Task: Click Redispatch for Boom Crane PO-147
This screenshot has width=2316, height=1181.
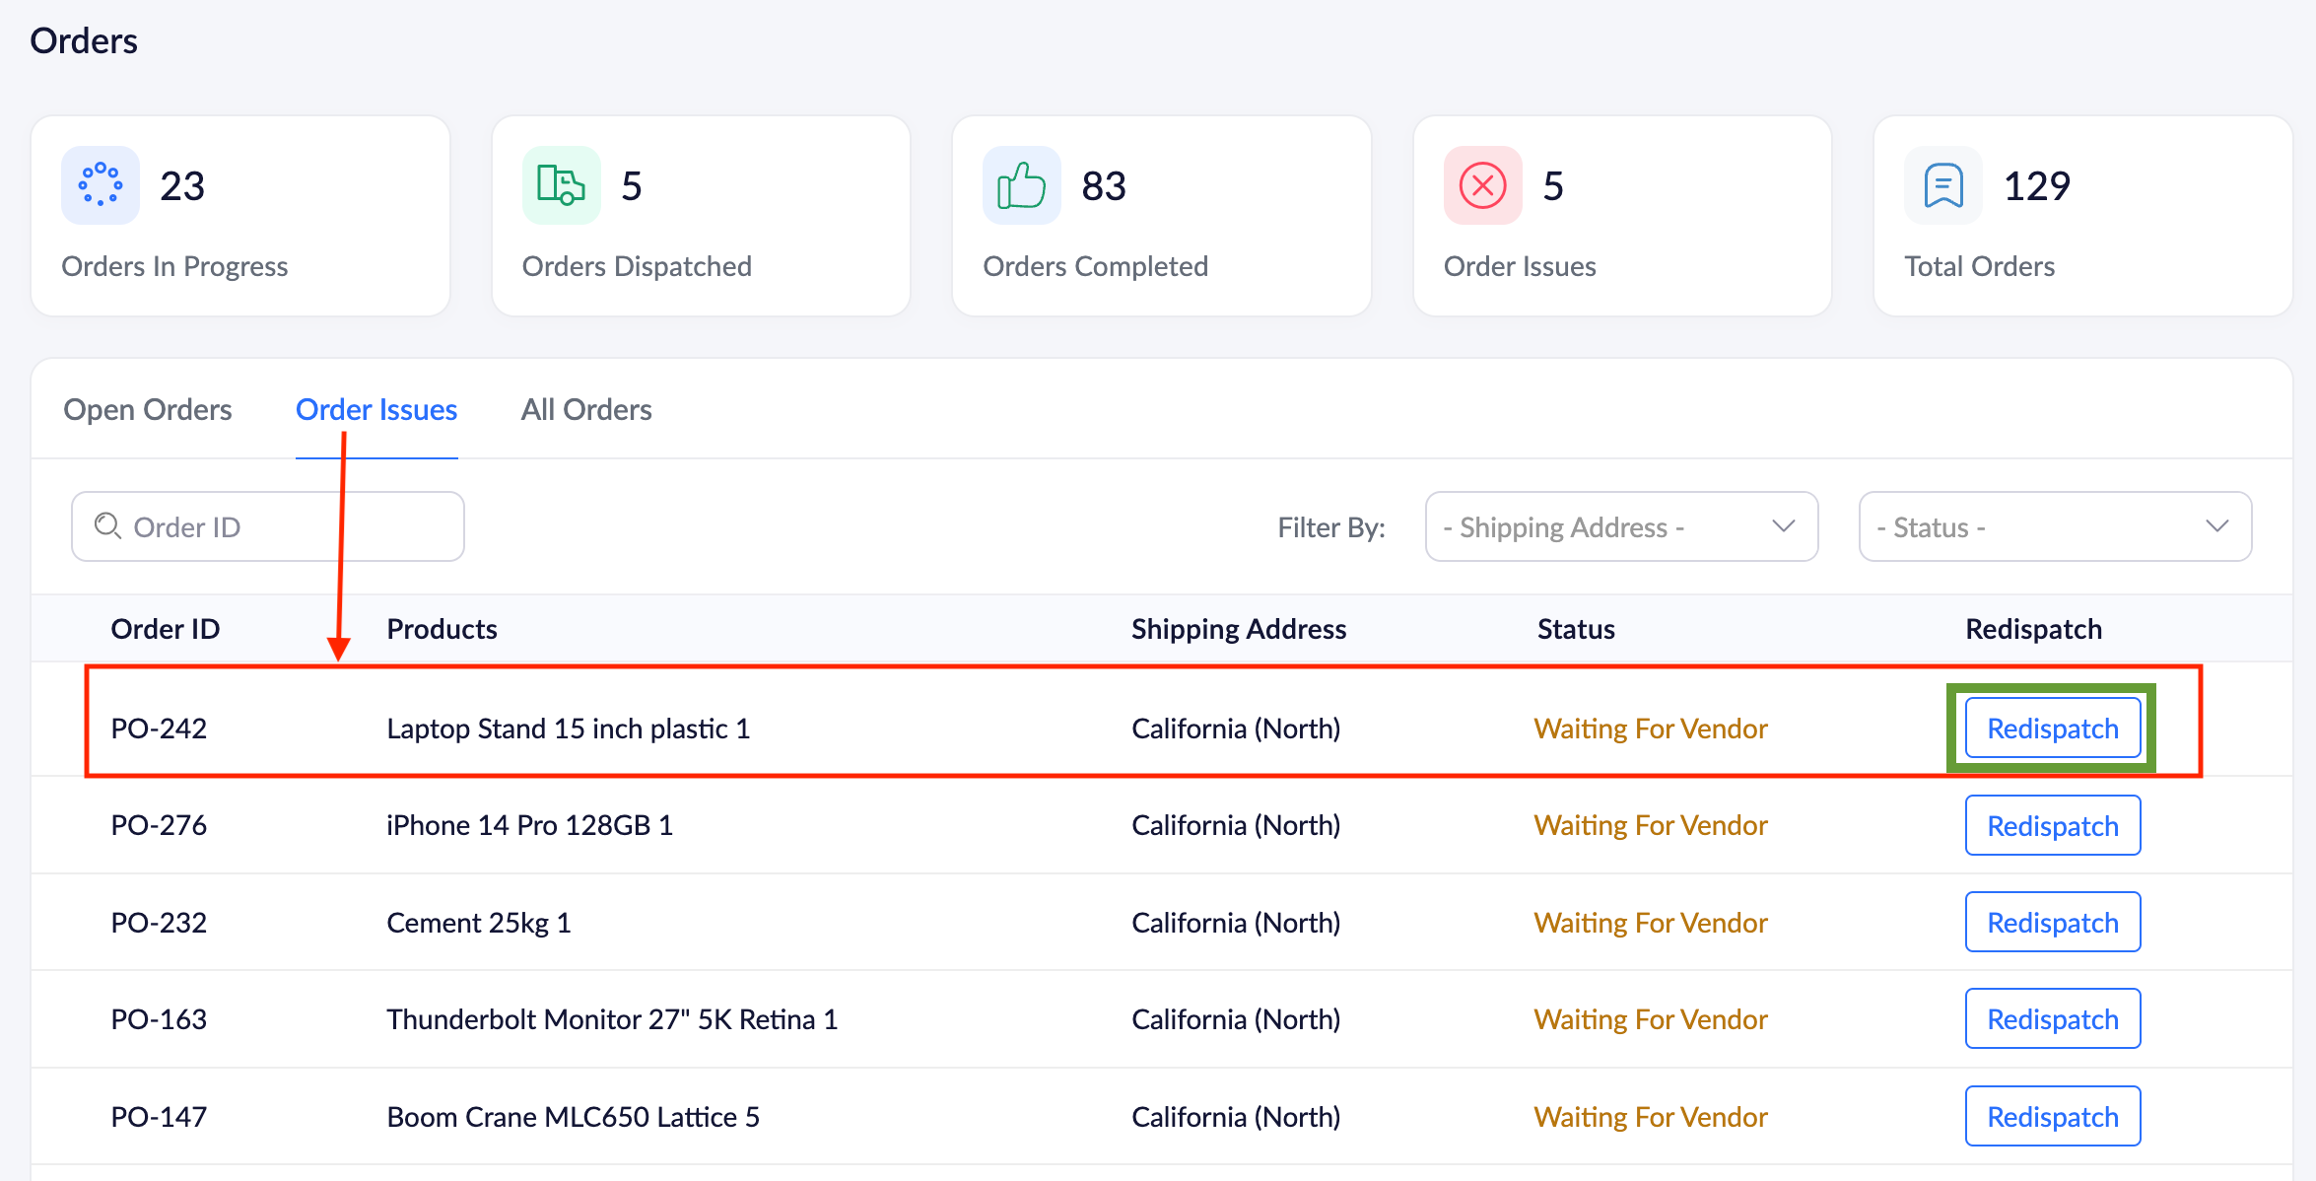Action: point(2052,1117)
